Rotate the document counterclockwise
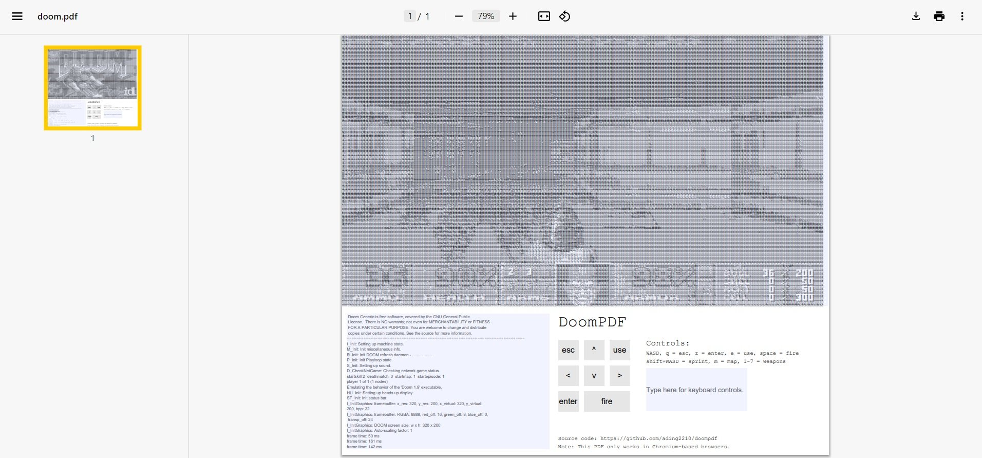This screenshot has width=982, height=458. point(564,16)
